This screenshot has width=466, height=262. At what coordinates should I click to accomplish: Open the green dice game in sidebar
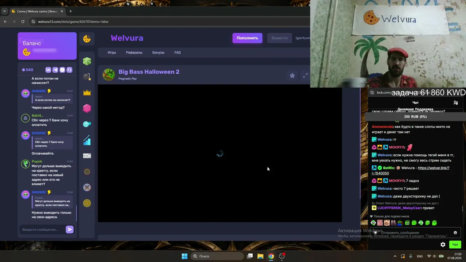[x=87, y=61]
